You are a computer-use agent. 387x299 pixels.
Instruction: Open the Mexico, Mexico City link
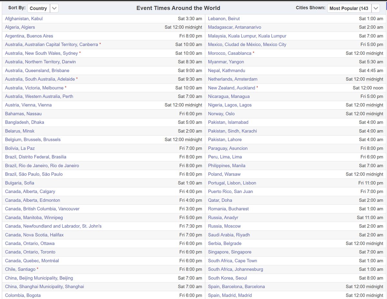247,45
